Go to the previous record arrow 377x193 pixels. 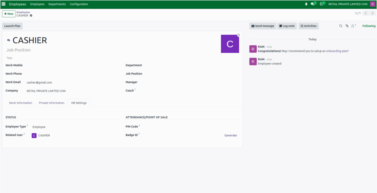pyautogui.click(x=366, y=13)
